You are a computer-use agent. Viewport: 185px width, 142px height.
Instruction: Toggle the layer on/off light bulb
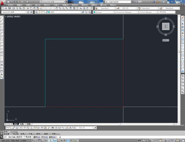click(40, 12)
